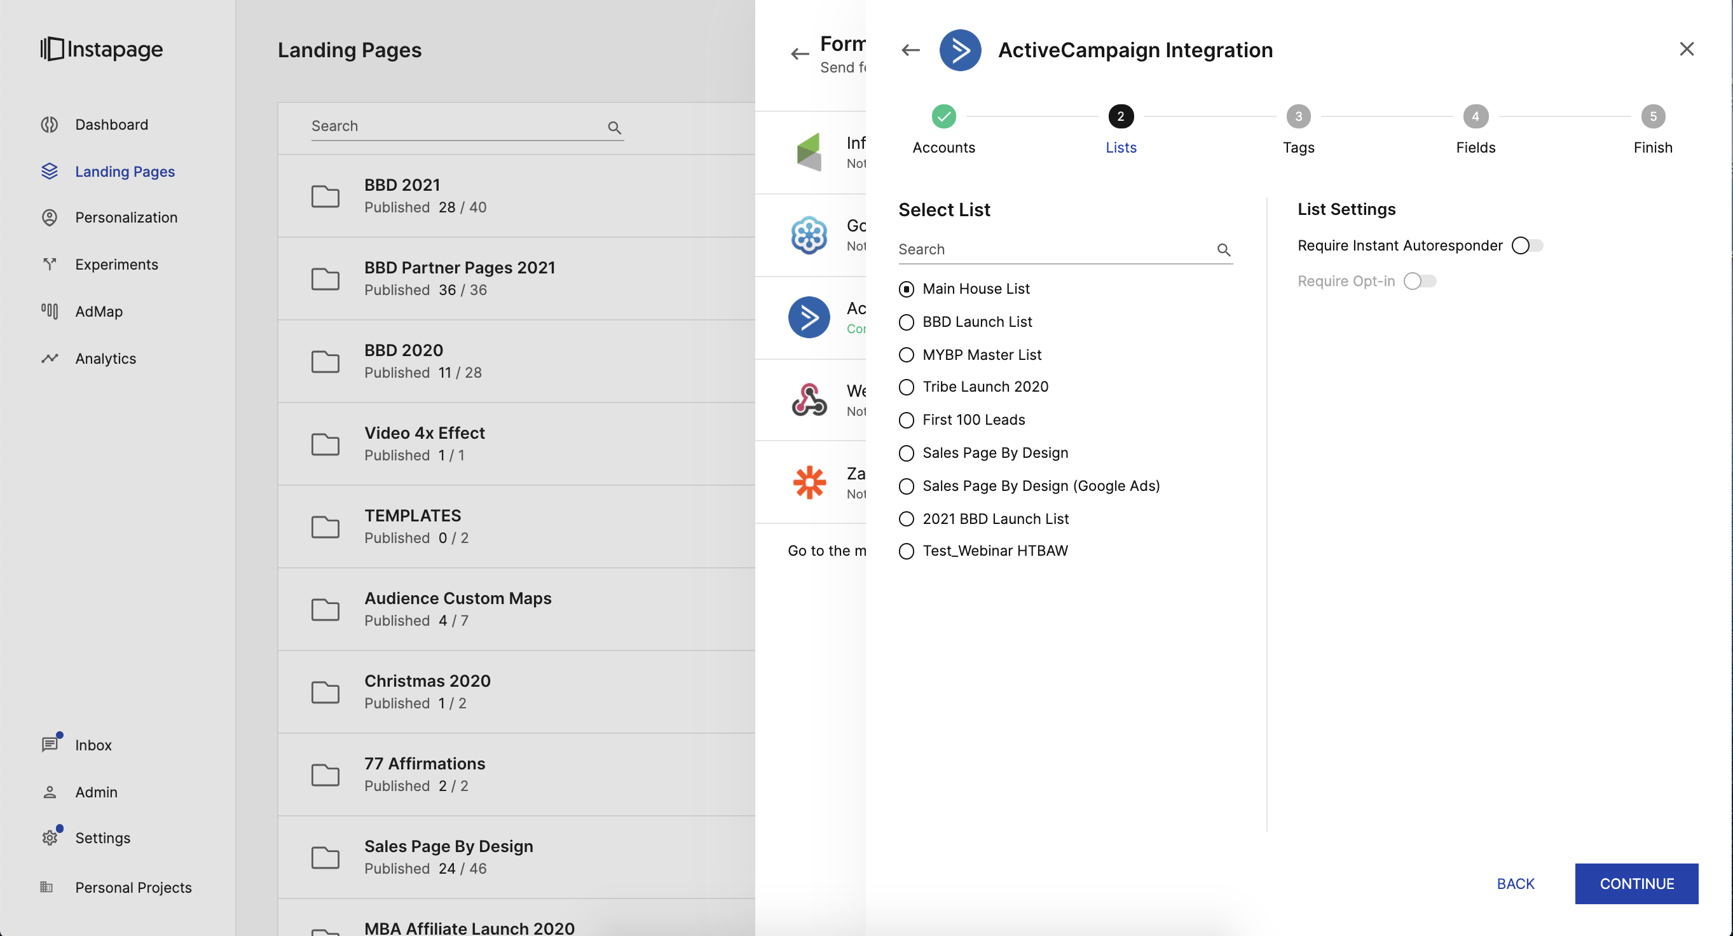The height and width of the screenshot is (936, 1733).
Task: Select First 100 Leads list
Action: point(906,420)
